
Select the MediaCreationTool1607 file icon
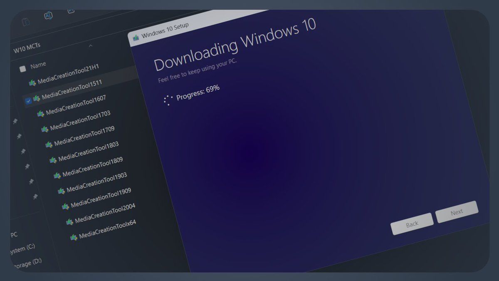(41, 114)
